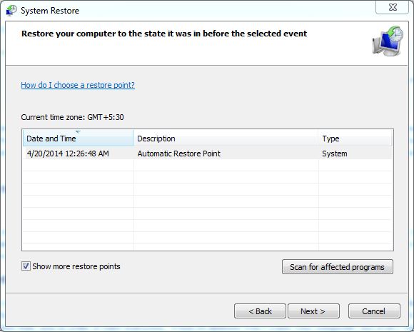Click the monitor and clock graphic in header

click(x=388, y=41)
